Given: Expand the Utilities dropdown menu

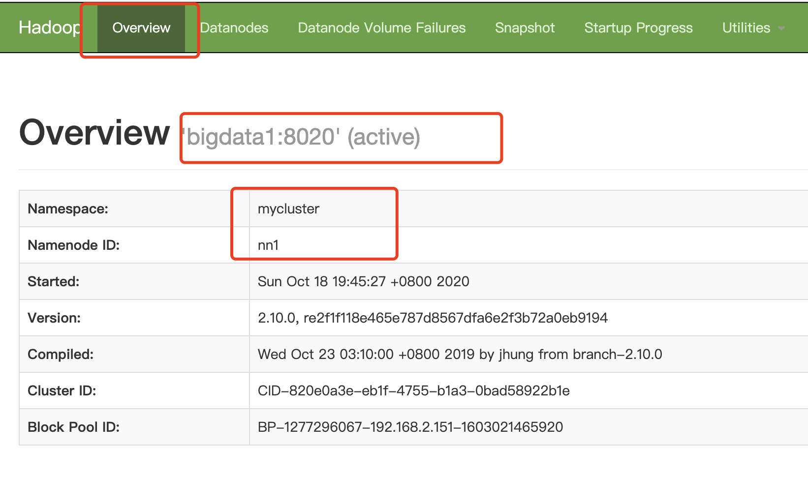Looking at the screenshot, I should (x=746, y=28).
